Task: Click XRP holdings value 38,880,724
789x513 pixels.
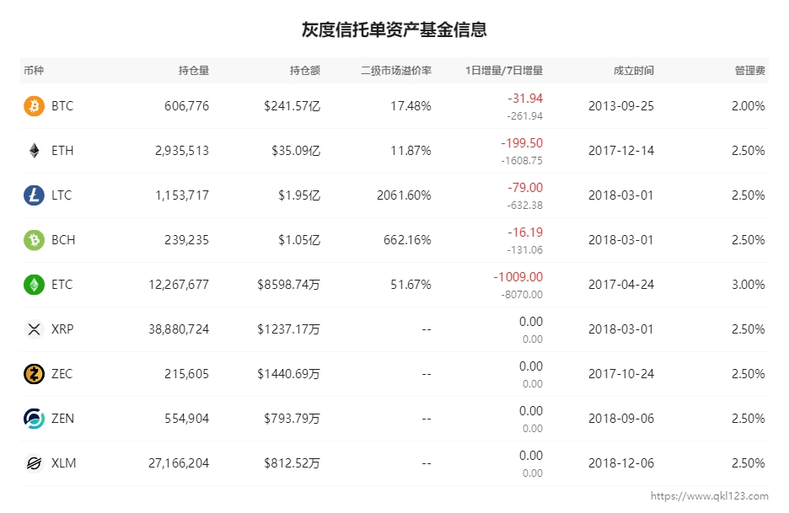Action: click(x=179, y=329)
